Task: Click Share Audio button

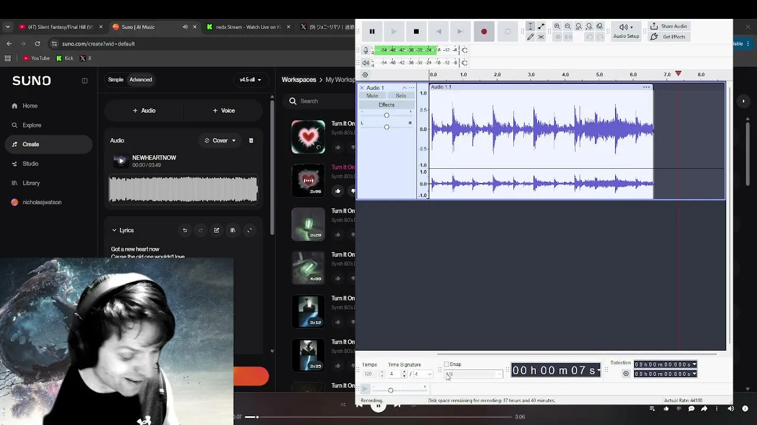Action: coord(668,26)
